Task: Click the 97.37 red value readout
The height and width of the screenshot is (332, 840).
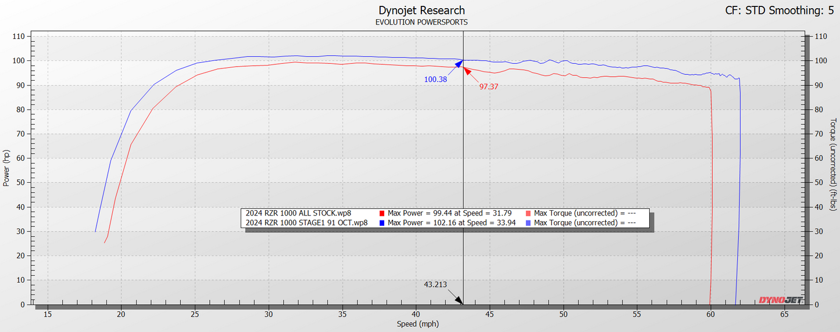Action: [489, 86]
